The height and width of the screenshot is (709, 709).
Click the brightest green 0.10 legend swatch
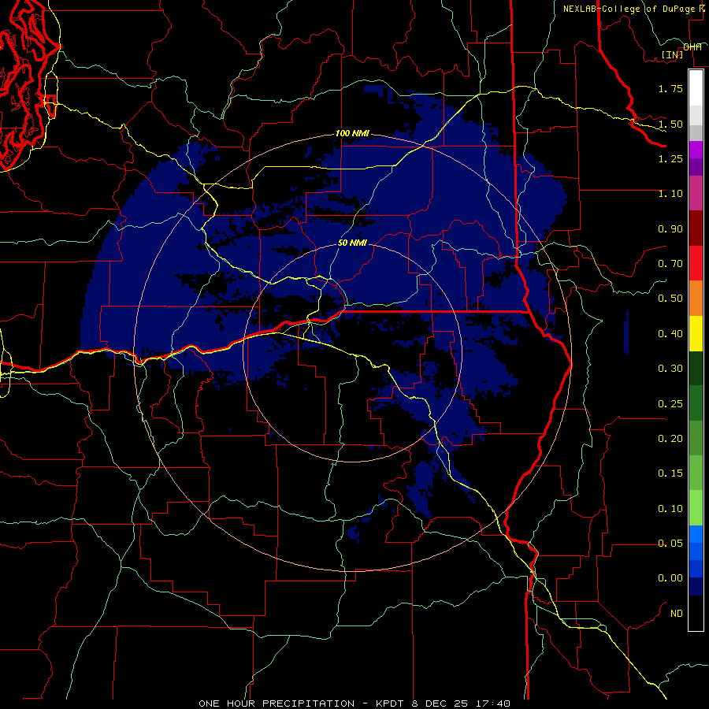[x=696, y=508]
